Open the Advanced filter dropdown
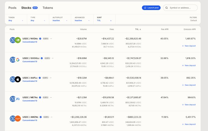208x131 pixels. tap(82, 19)
